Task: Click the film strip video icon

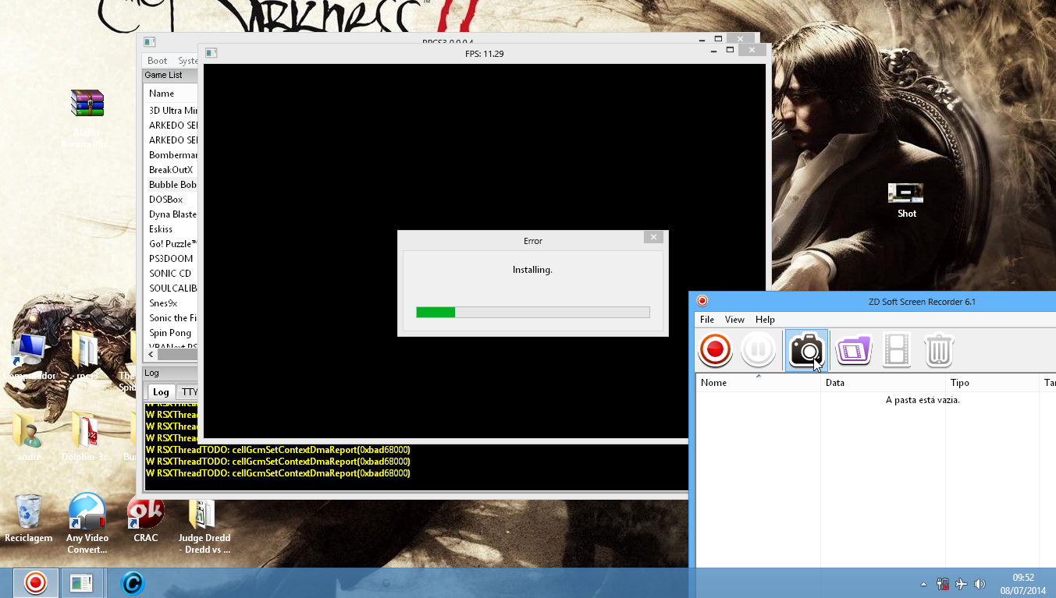Action: [x=897, y=350]
